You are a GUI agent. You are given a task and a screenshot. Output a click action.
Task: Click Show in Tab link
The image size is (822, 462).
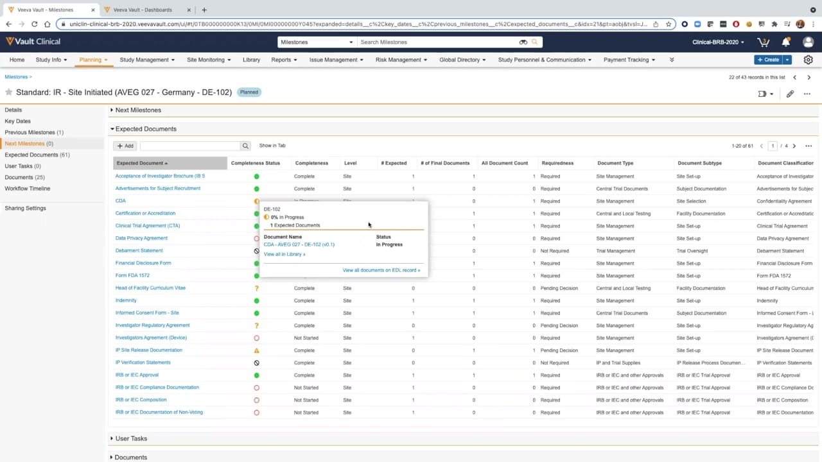[272, 146]
